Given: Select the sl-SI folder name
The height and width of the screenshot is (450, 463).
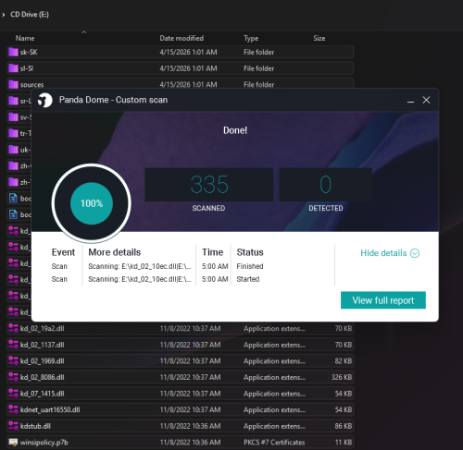Looking at the screenshot, I should [27, 68].
